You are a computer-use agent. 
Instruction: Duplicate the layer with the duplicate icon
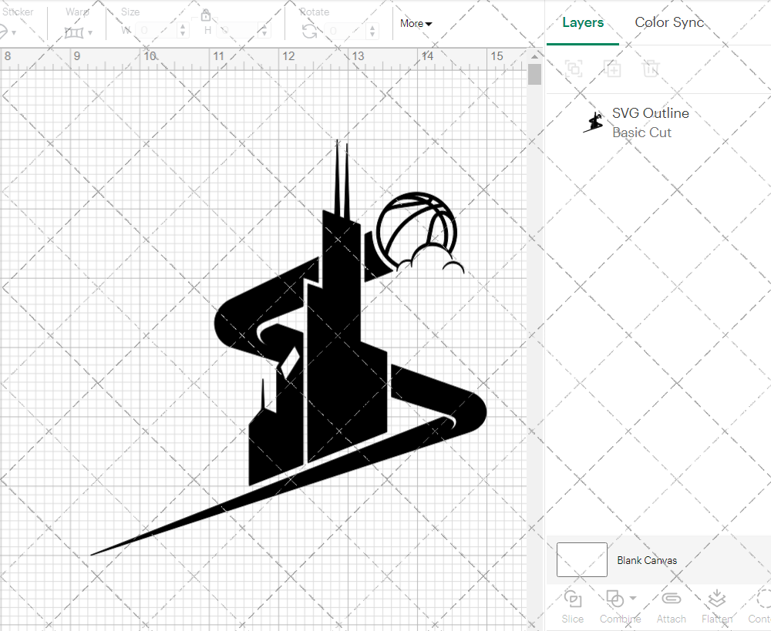coord(613,69)
